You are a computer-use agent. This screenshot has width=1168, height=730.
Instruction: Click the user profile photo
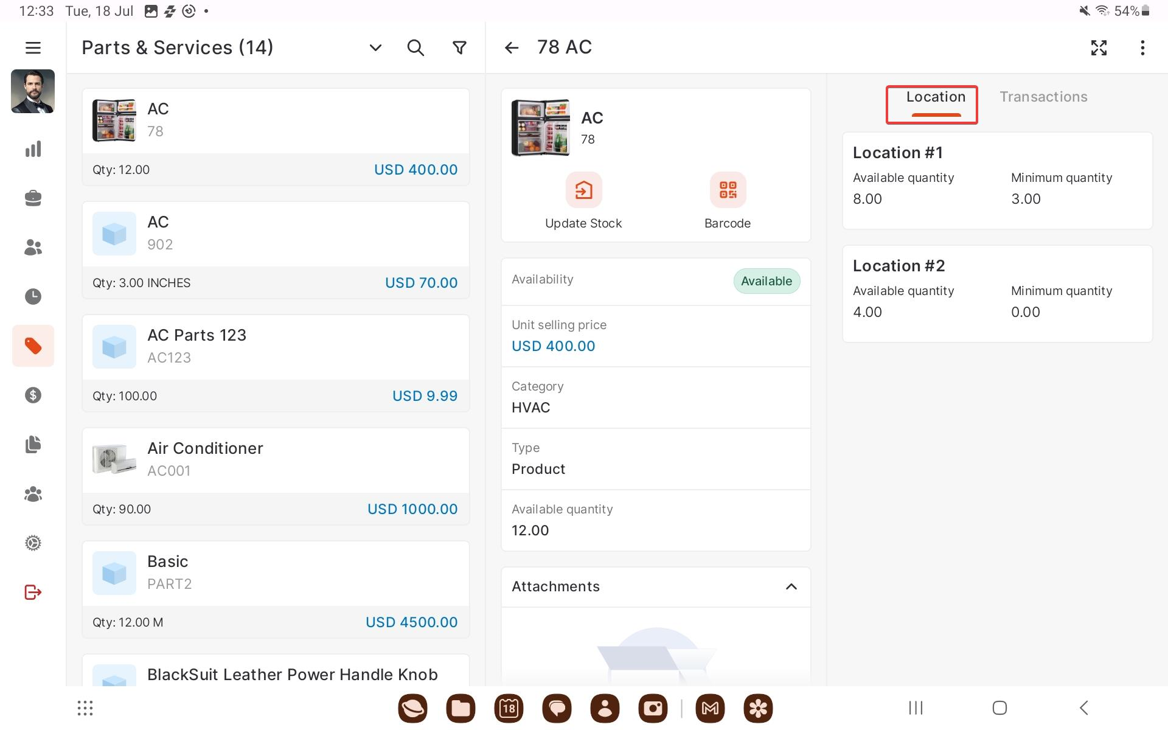point(33,91)
